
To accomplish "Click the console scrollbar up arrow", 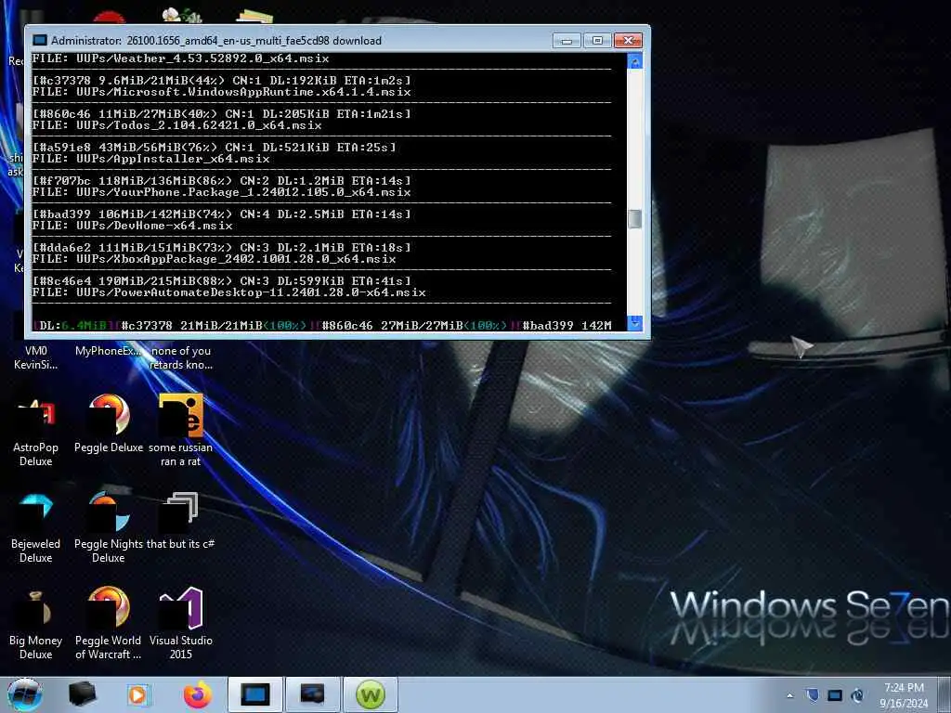I will click(x=634, y=61).
